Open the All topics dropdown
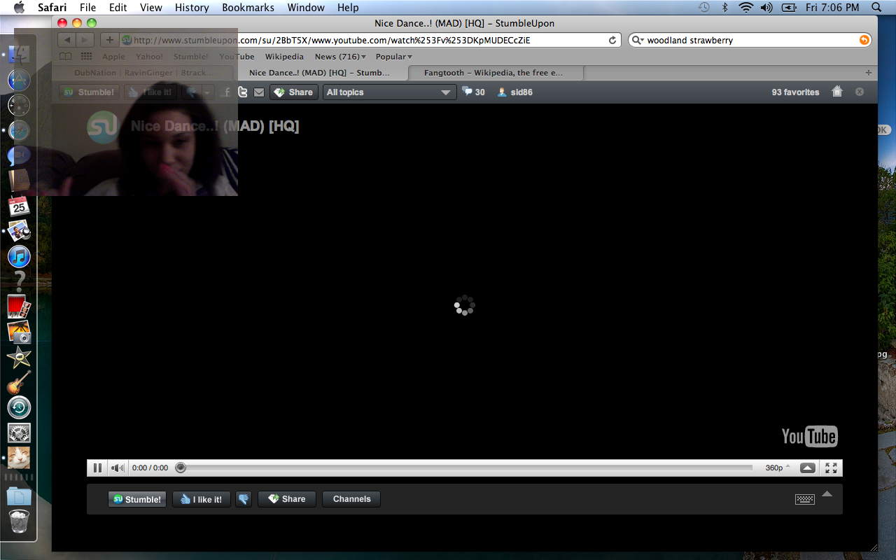 click(x=388, y=92)
